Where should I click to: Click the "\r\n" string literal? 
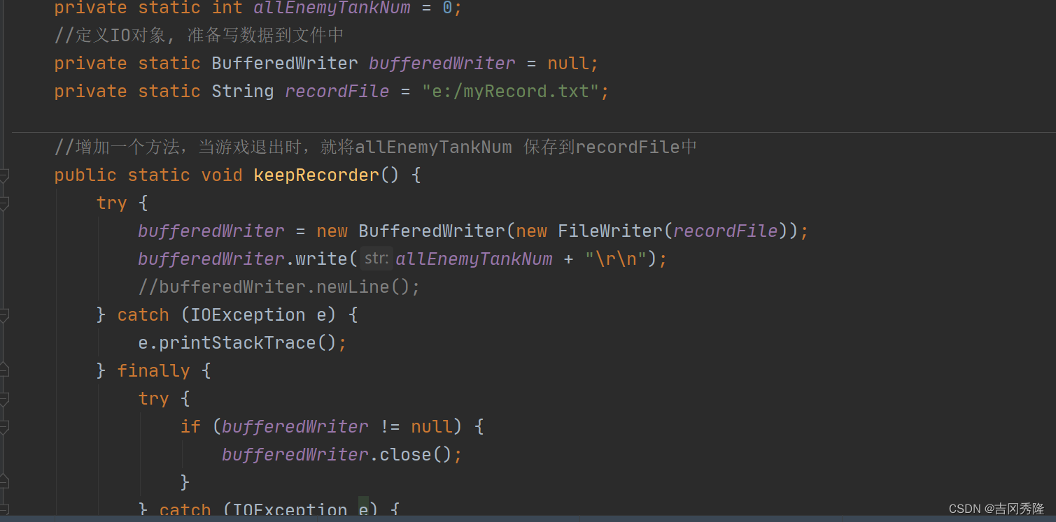(x=616, y=259)
